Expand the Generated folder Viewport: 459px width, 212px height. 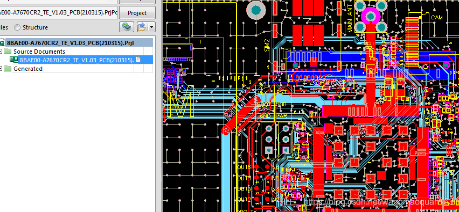pyautogui.click(x=1, y=69)
